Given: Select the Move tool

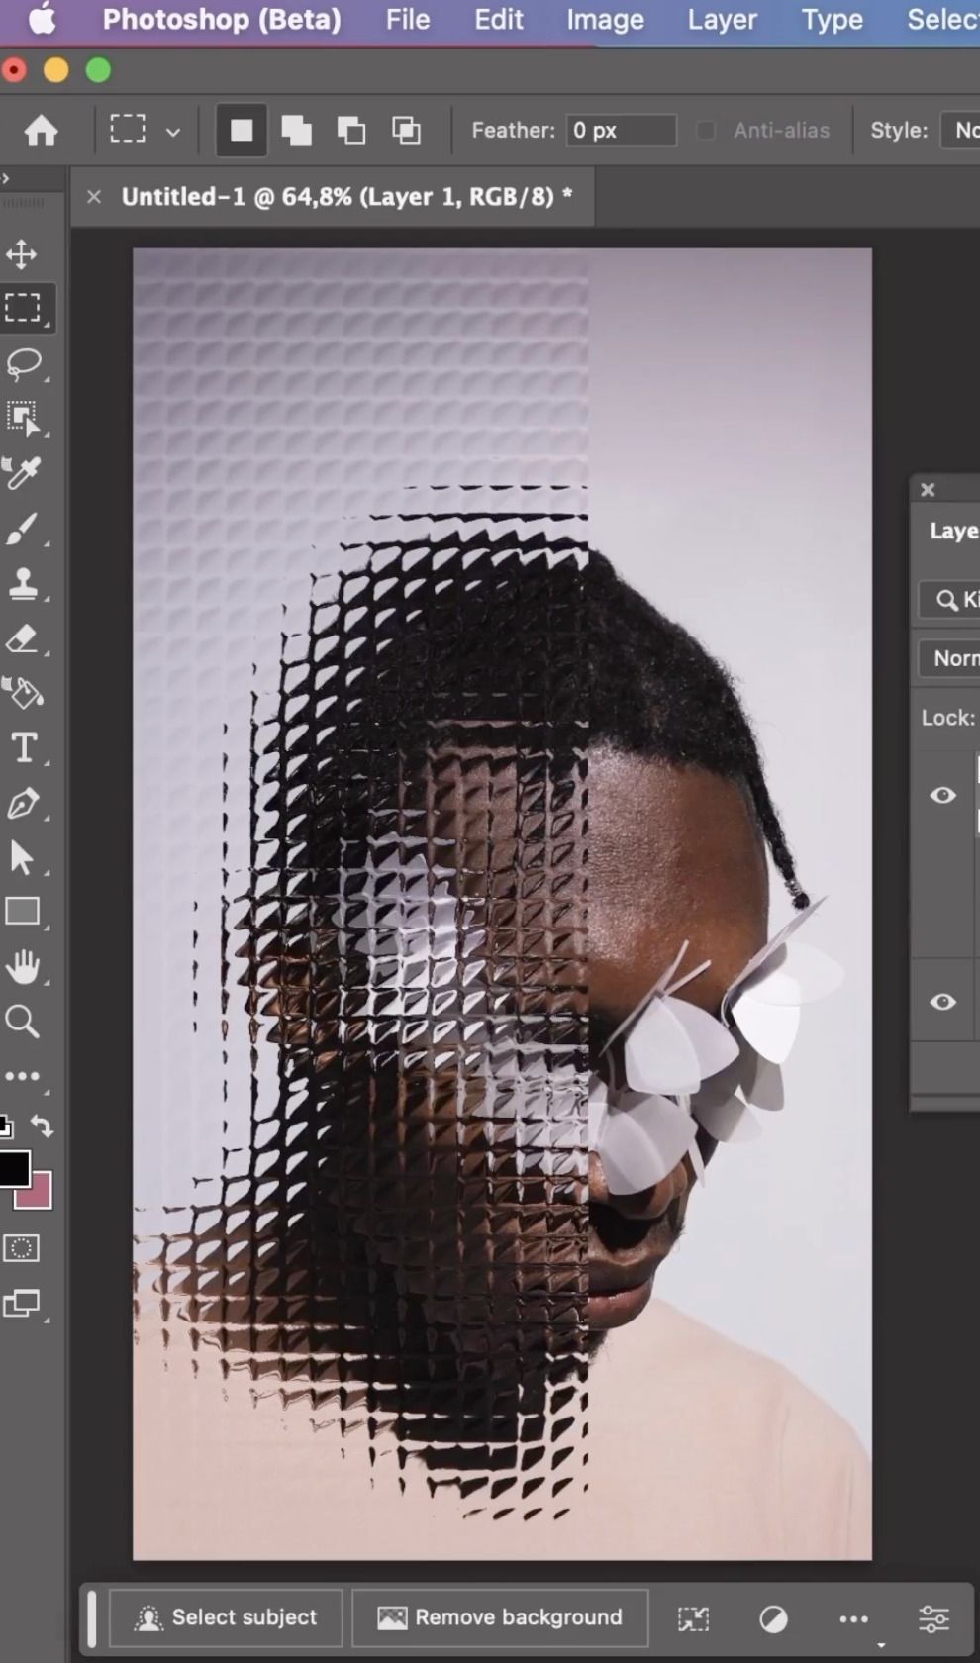Looking at the screenshot, I should tap(22, 254).
